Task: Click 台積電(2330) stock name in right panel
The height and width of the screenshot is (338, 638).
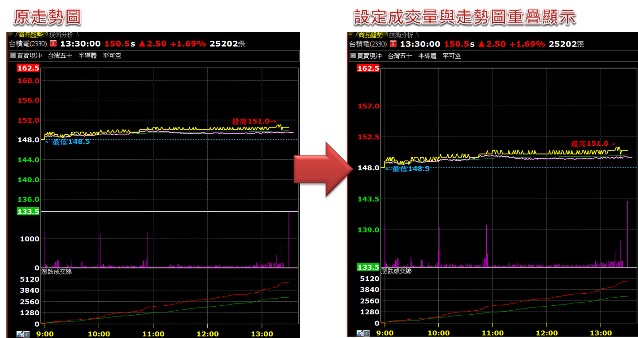Action: click(367, 43)
